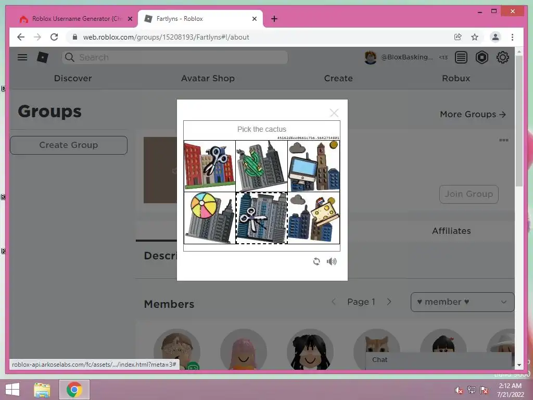
Task: Click the Join Group button
Action: [x=469, y=194]
